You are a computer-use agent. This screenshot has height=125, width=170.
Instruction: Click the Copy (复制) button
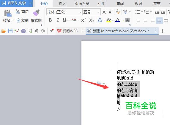22,20
